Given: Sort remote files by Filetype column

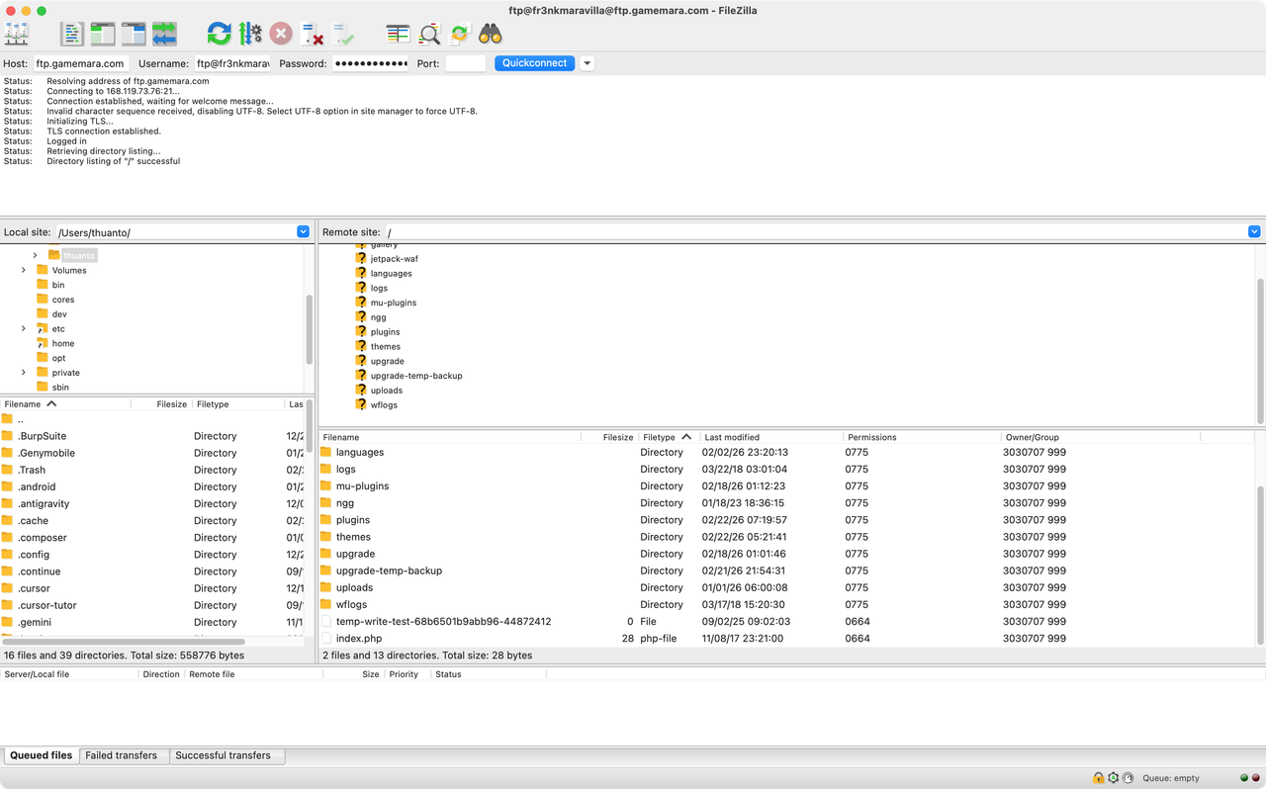Looking at the screenshot, I should point(669,437).
